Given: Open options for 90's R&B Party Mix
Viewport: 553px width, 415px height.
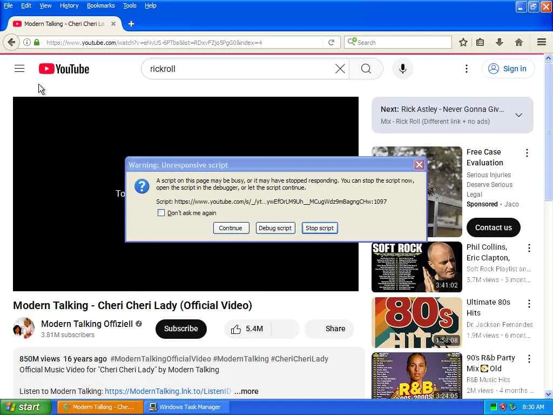Looking at the screenshot, I should (x=529, y=359).
